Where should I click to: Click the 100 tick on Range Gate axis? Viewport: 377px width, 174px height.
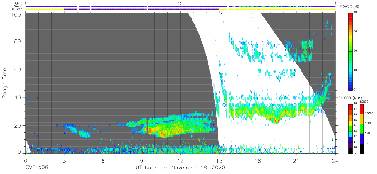click(16, 14)
